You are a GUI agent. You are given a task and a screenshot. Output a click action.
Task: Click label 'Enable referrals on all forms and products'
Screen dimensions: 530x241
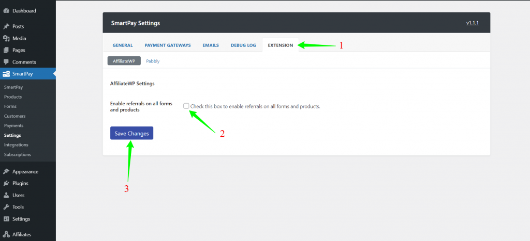(x=141, y=107)
